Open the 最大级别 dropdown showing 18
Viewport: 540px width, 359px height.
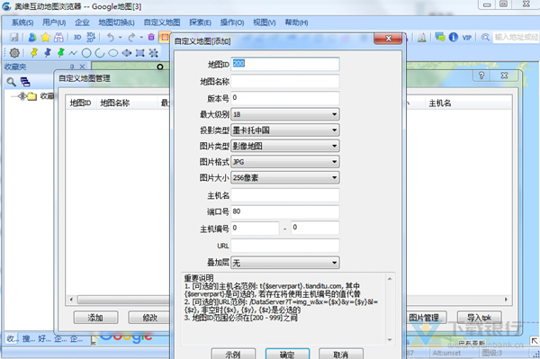click(x=285, y=114)
